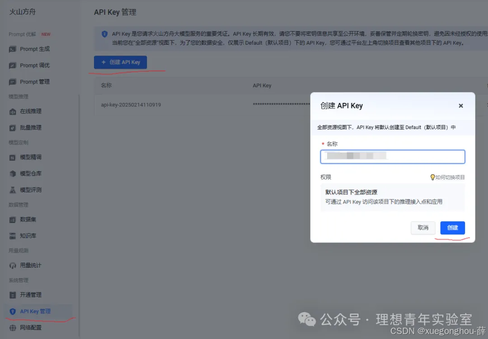Click the 批量推理 sidebar icon

[13, 128]
